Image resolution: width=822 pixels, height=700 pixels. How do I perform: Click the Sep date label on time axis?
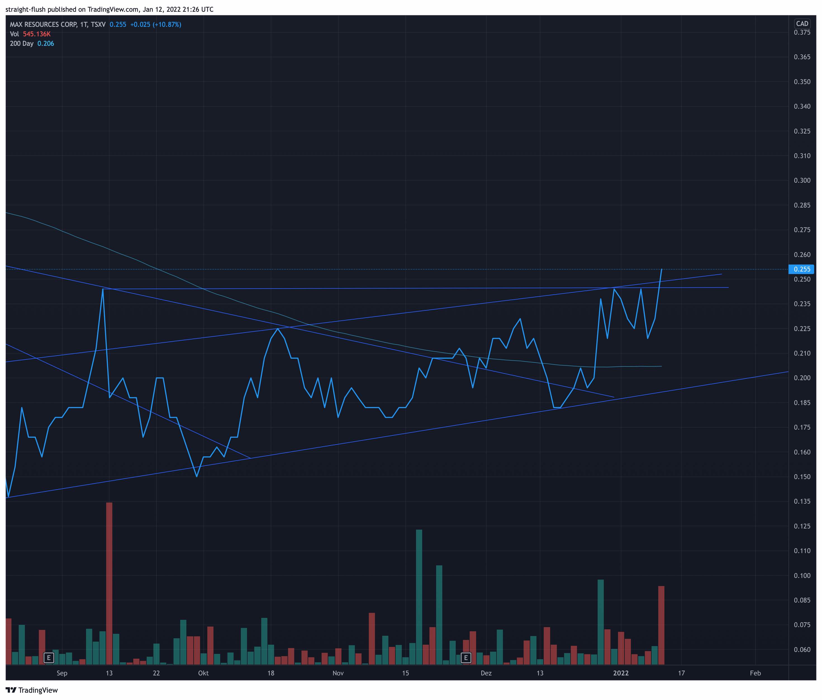pos(62,673)
